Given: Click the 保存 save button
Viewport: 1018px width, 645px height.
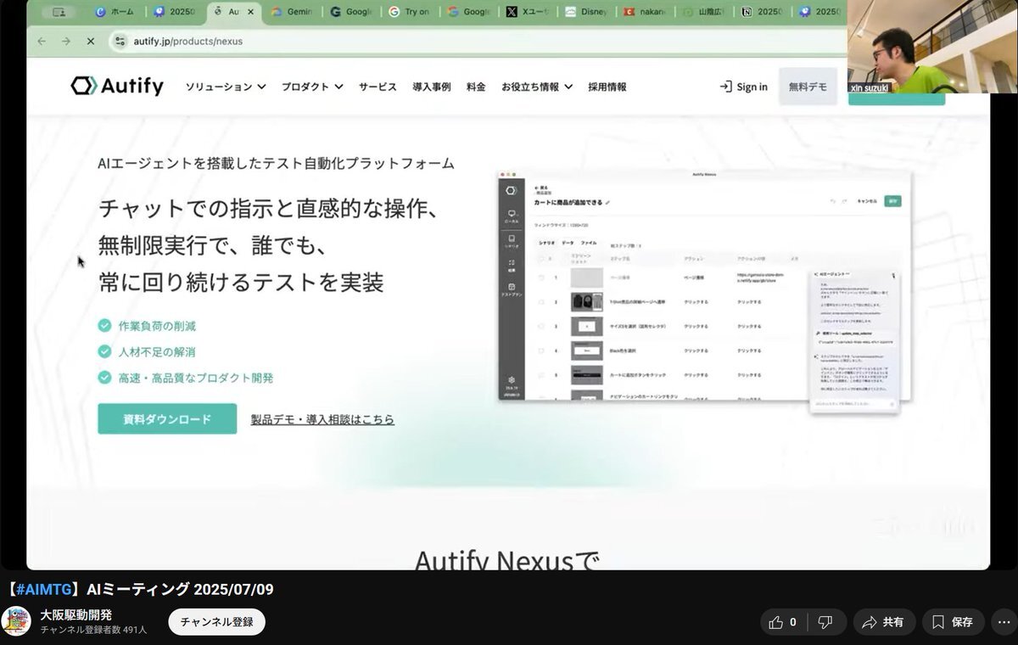Looking at the screenshot, I should [x=954, y=622].
